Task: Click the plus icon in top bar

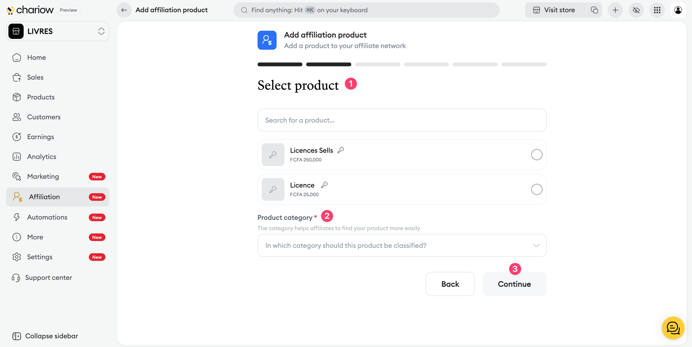Action: click(x=615, y=10)
